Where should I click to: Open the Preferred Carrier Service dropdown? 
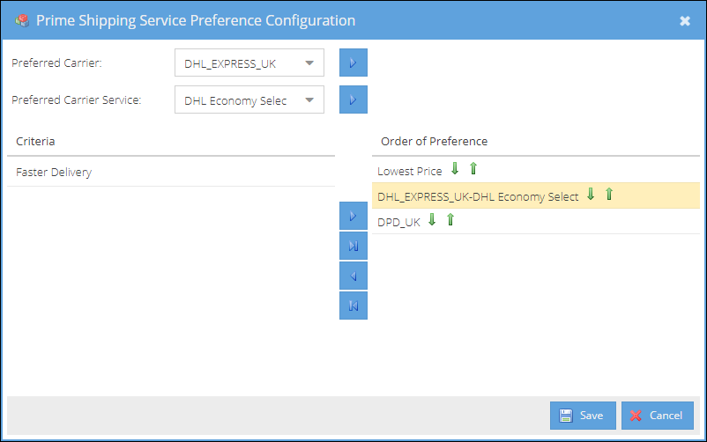coord(249,99)
